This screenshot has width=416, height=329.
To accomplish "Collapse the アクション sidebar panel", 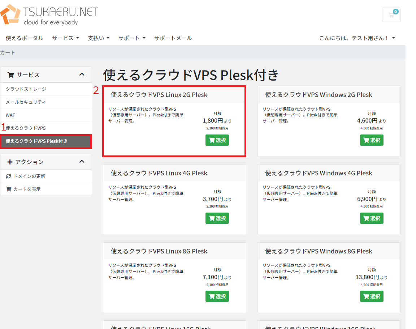I will [x=82, y=162].
